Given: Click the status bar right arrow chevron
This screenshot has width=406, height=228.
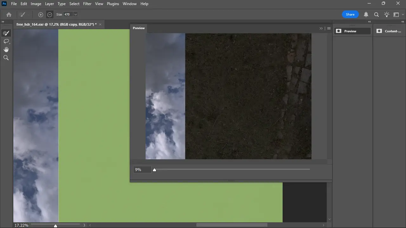Looking at the screenshot, I should click(84, 225).
